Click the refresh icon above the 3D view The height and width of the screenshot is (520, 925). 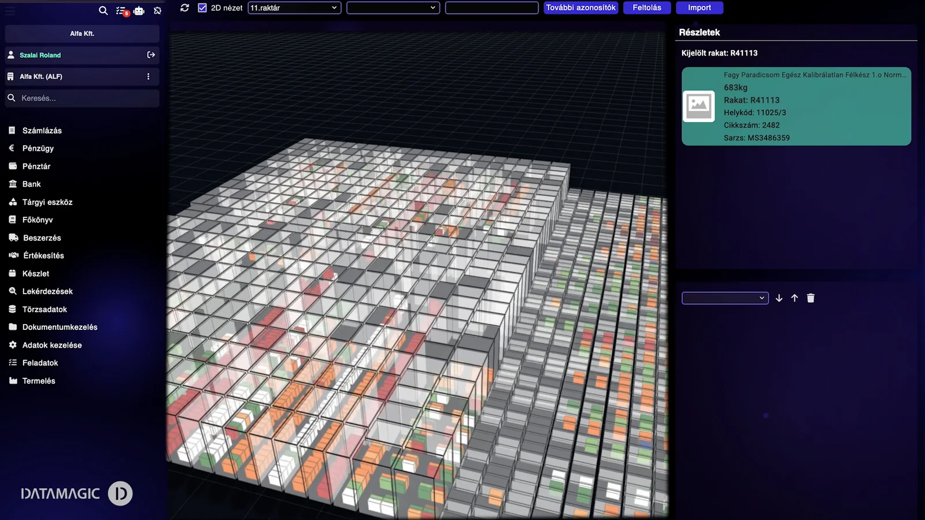click(x=185, y=8)
